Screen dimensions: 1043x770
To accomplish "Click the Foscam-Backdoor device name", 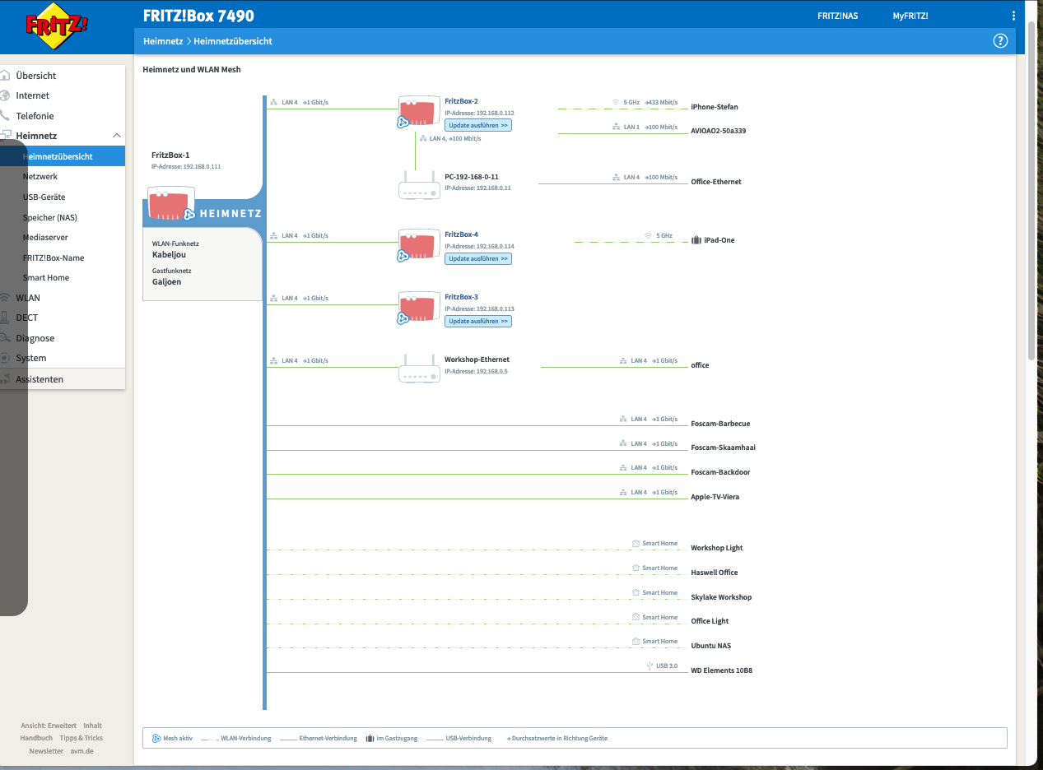I will point(720,472).
